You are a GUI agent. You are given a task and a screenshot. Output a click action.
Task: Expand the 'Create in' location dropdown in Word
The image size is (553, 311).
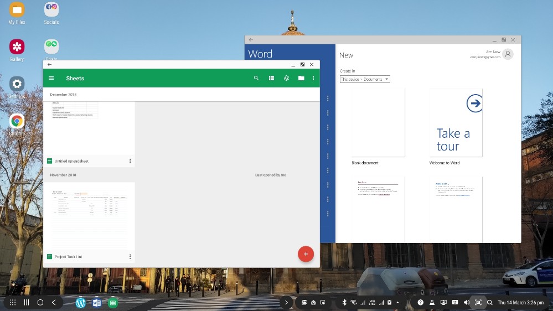(365, 79)
